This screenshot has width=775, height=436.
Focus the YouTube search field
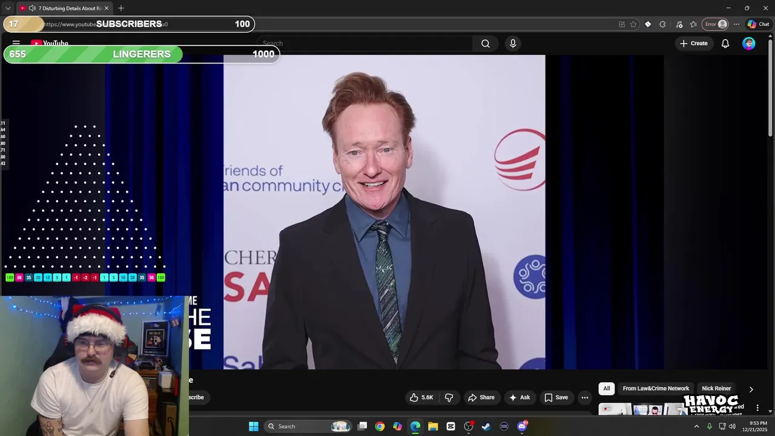coord(366,44)
